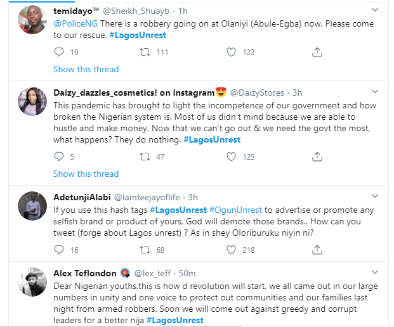Open Alex Teflondon's username link
394x327 pixels.
[86, 273]
